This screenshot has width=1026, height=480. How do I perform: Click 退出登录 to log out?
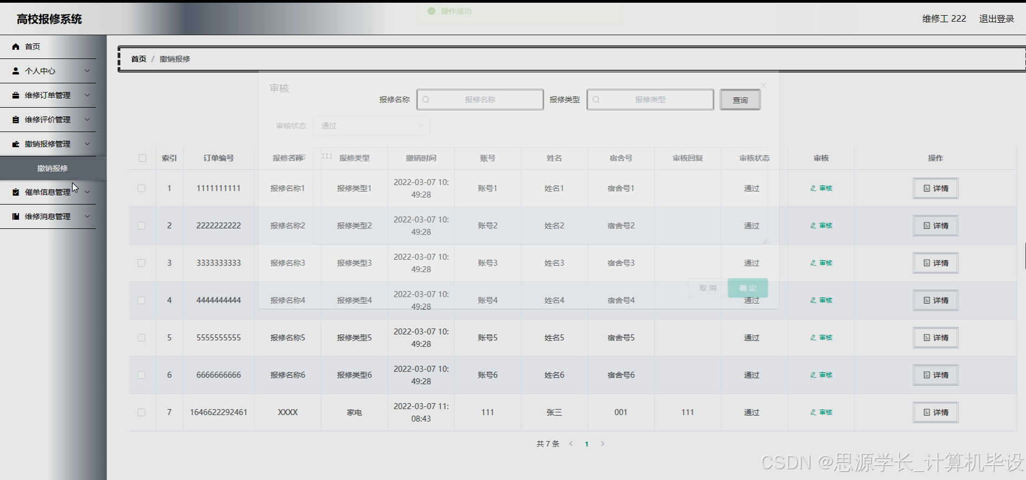click(x=996, y=19)
